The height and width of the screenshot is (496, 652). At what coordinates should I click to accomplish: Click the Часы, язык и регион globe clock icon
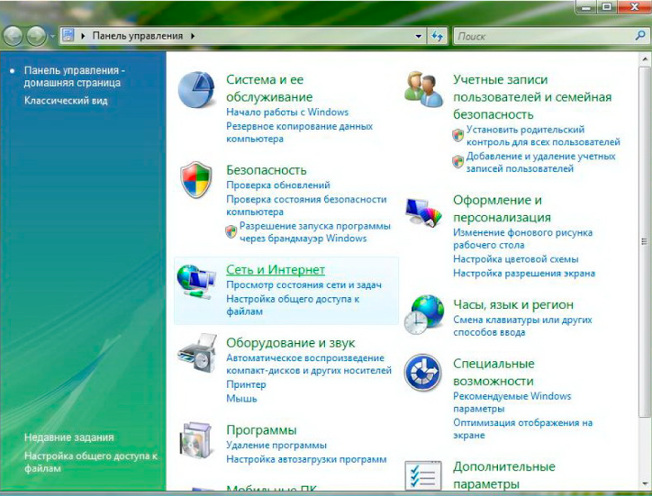pos(423,315)
